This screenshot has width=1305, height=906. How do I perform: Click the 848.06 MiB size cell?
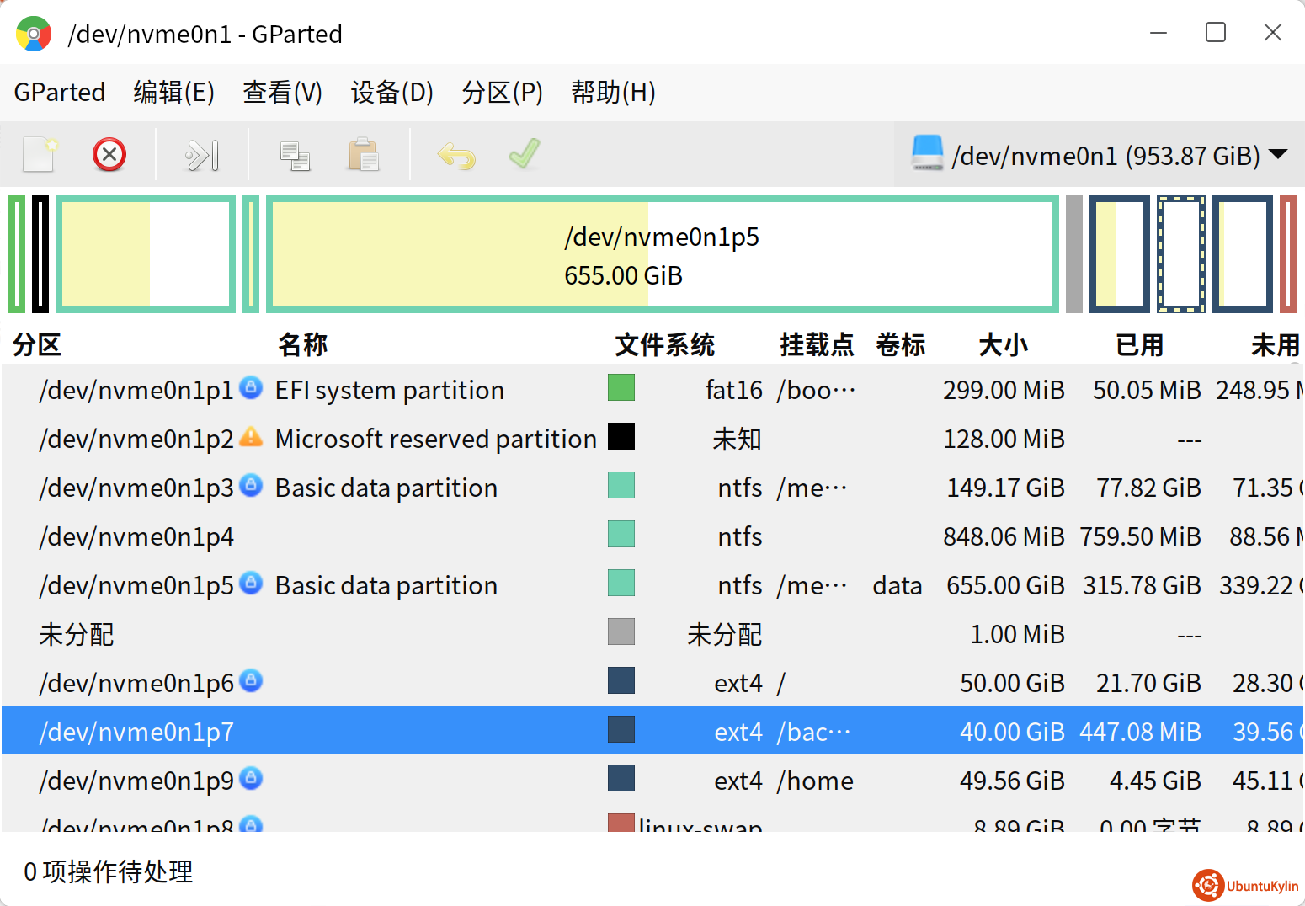(1004, 536)
